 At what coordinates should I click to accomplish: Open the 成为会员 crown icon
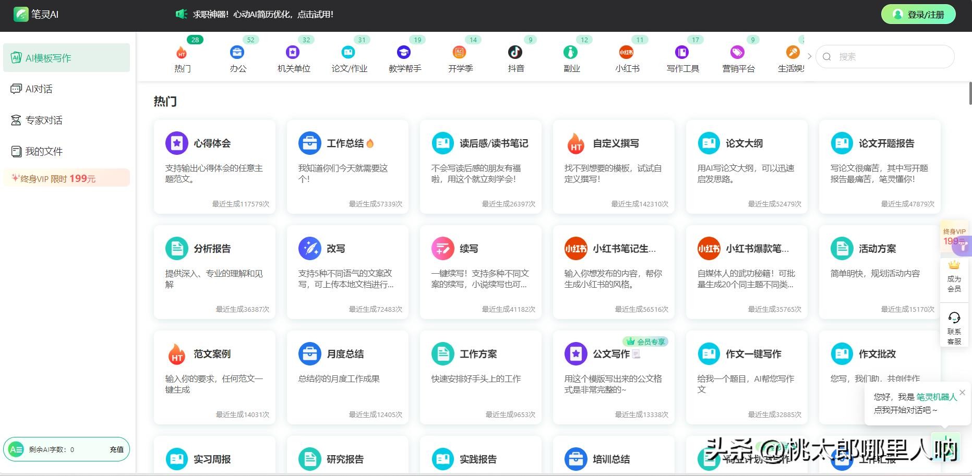pos(954,265)
